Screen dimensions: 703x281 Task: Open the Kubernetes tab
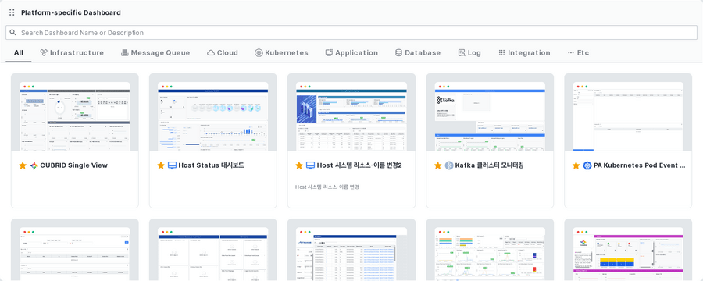(x=281, y=53)
